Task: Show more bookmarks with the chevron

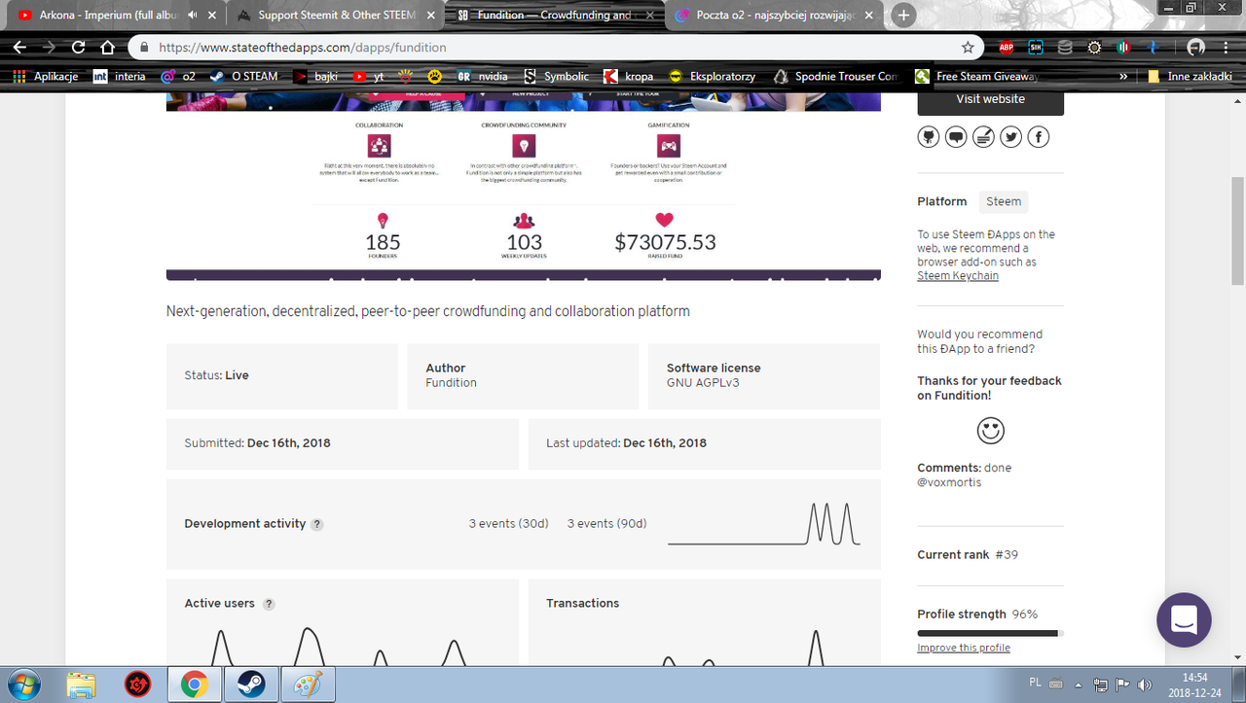Action: [x=1124, y=76]
